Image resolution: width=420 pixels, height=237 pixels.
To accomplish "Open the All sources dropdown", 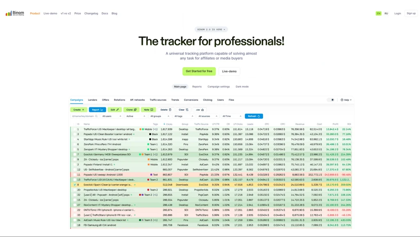I will pyautogui.click(x=208, y=116).
